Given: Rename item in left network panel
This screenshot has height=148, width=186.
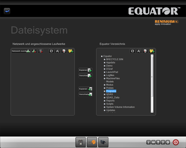Looking at the screenshot, I should pos(58,51).
